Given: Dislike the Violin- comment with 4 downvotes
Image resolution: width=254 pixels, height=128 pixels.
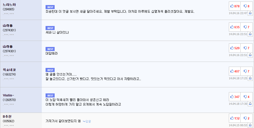Looking at the screenshot, I should tap(246, 97).
